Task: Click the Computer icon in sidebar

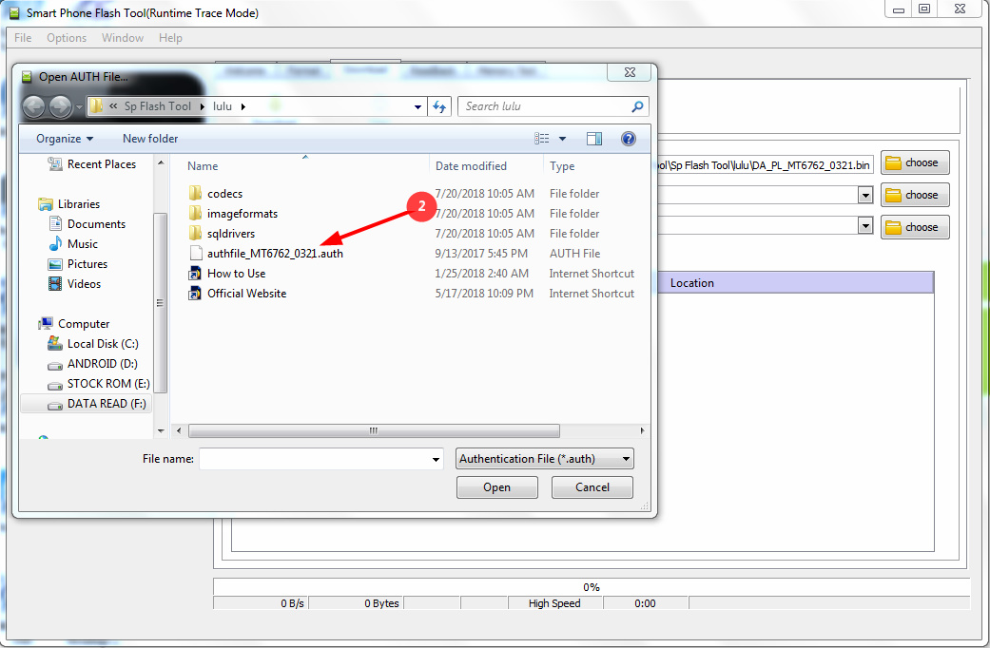Action: click(46, 324)
